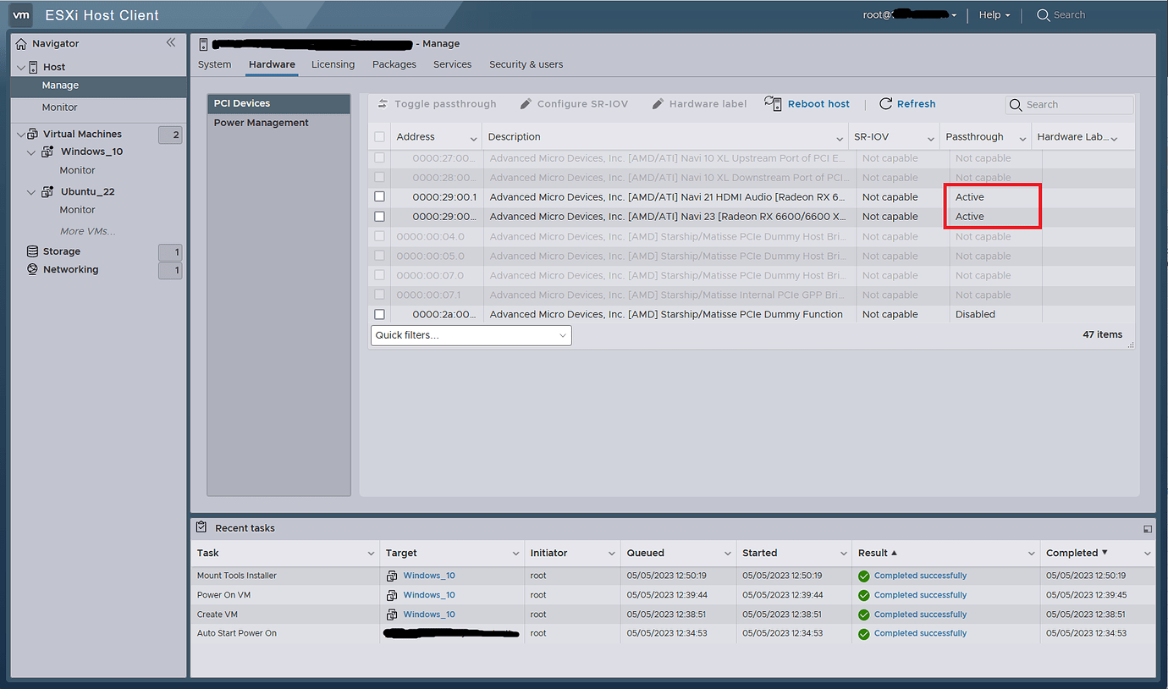Click the Storage database icon
Viewport: 1168px width, 689px height.
[33, 251]
